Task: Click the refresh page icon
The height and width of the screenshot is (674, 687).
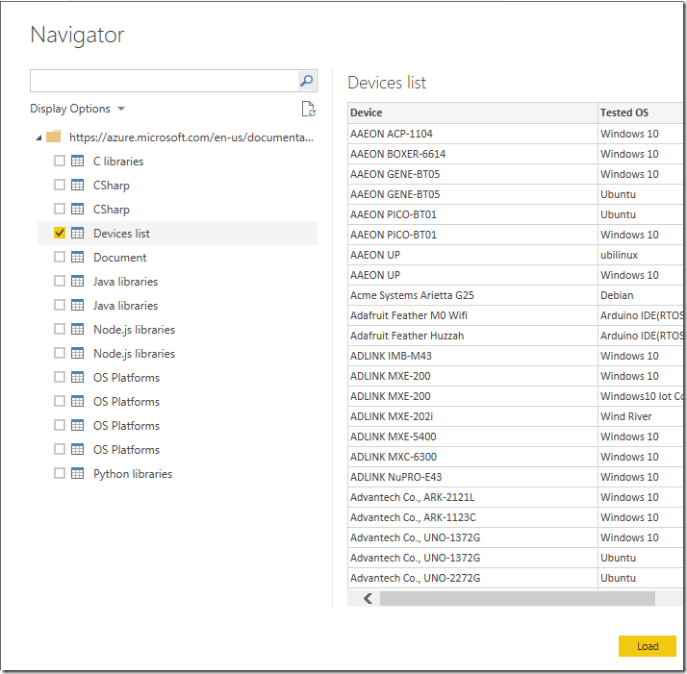Action: tap(309, 109)
